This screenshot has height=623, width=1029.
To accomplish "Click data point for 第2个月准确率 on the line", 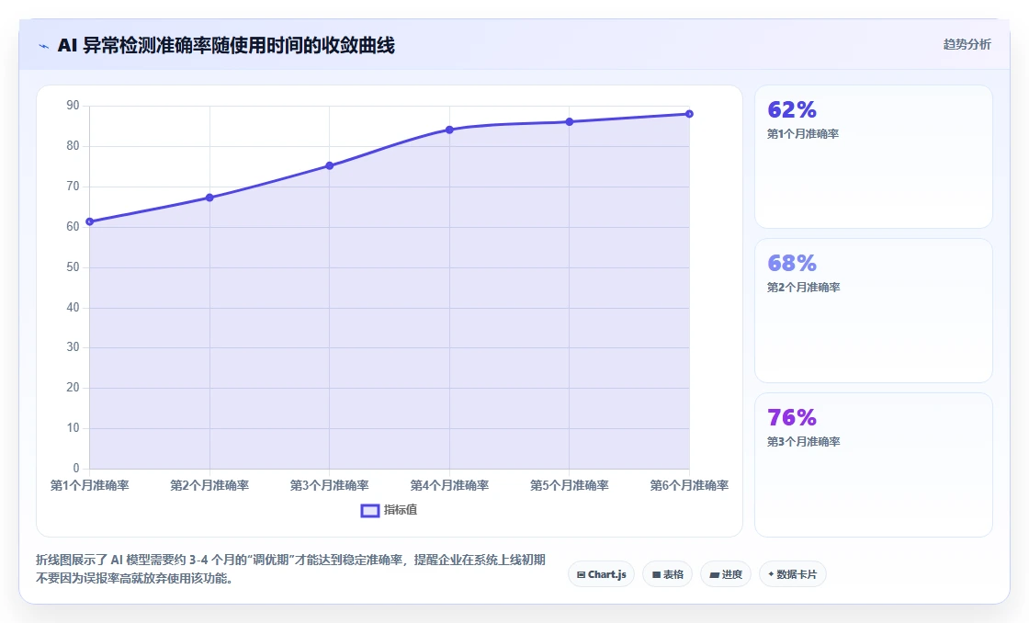I will [x=209, y=198].
